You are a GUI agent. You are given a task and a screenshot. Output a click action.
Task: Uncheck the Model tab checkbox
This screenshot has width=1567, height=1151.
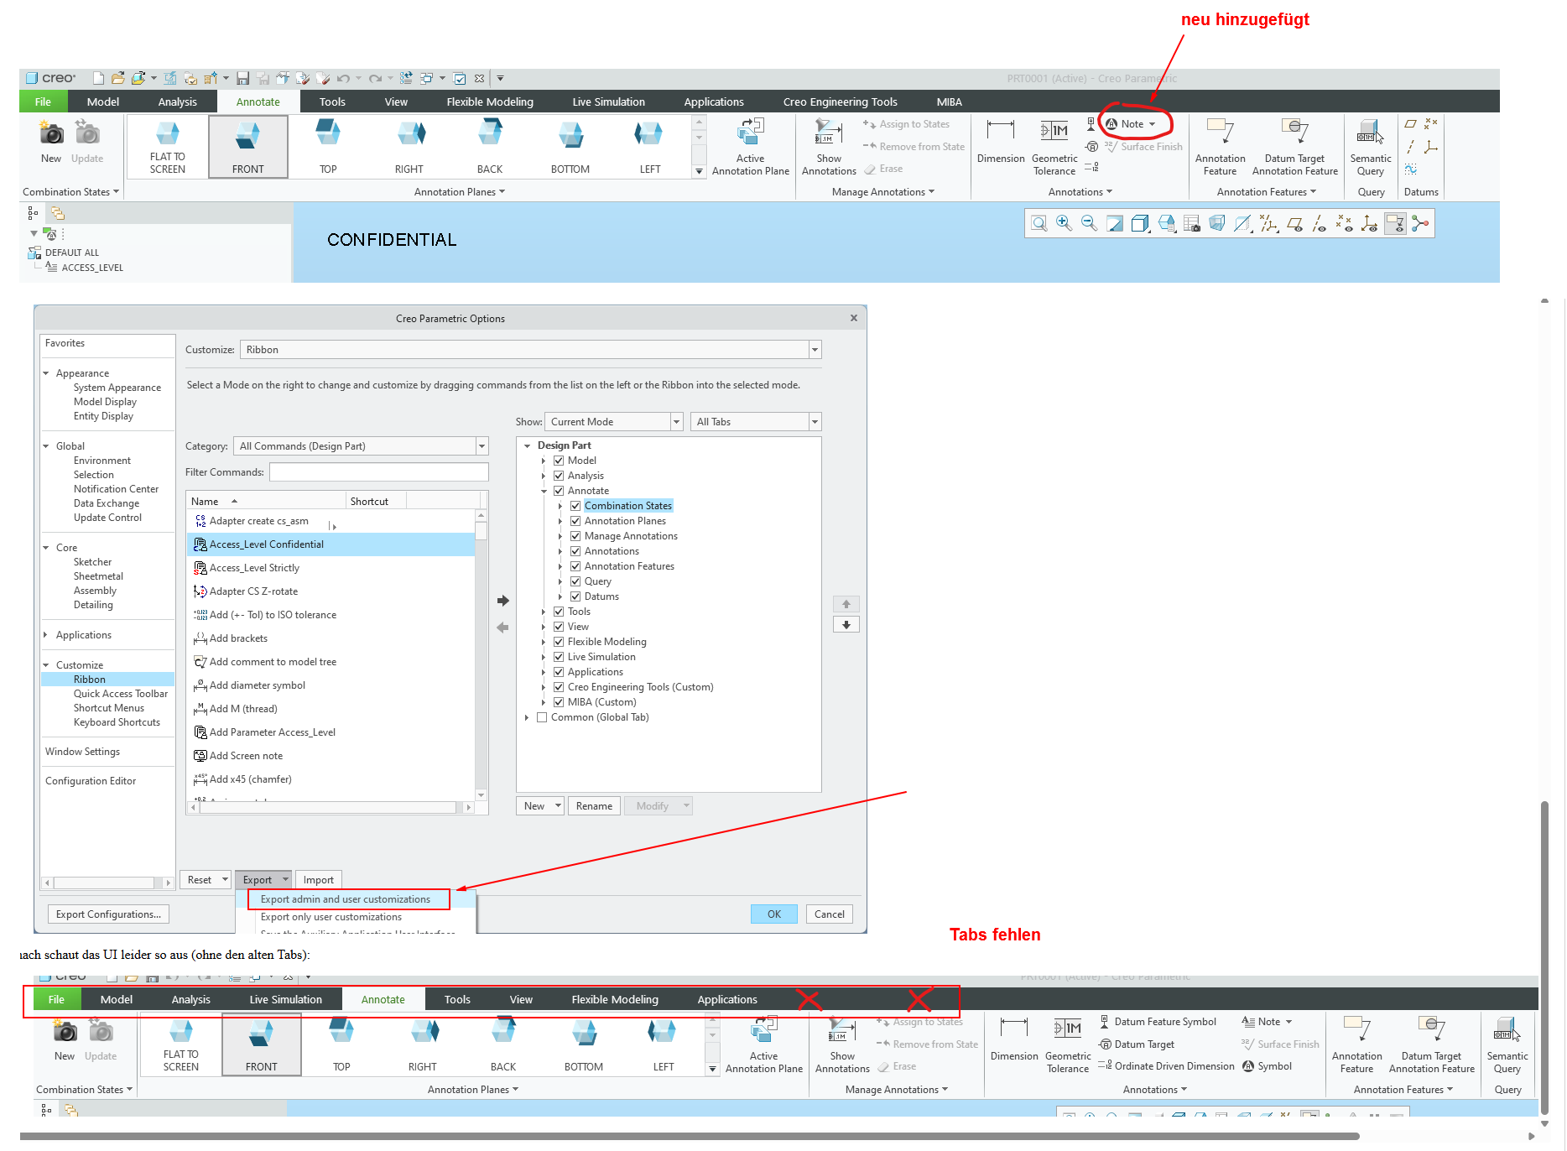click(559, 461)
